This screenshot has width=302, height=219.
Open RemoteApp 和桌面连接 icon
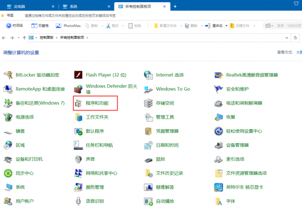[8, 89]
